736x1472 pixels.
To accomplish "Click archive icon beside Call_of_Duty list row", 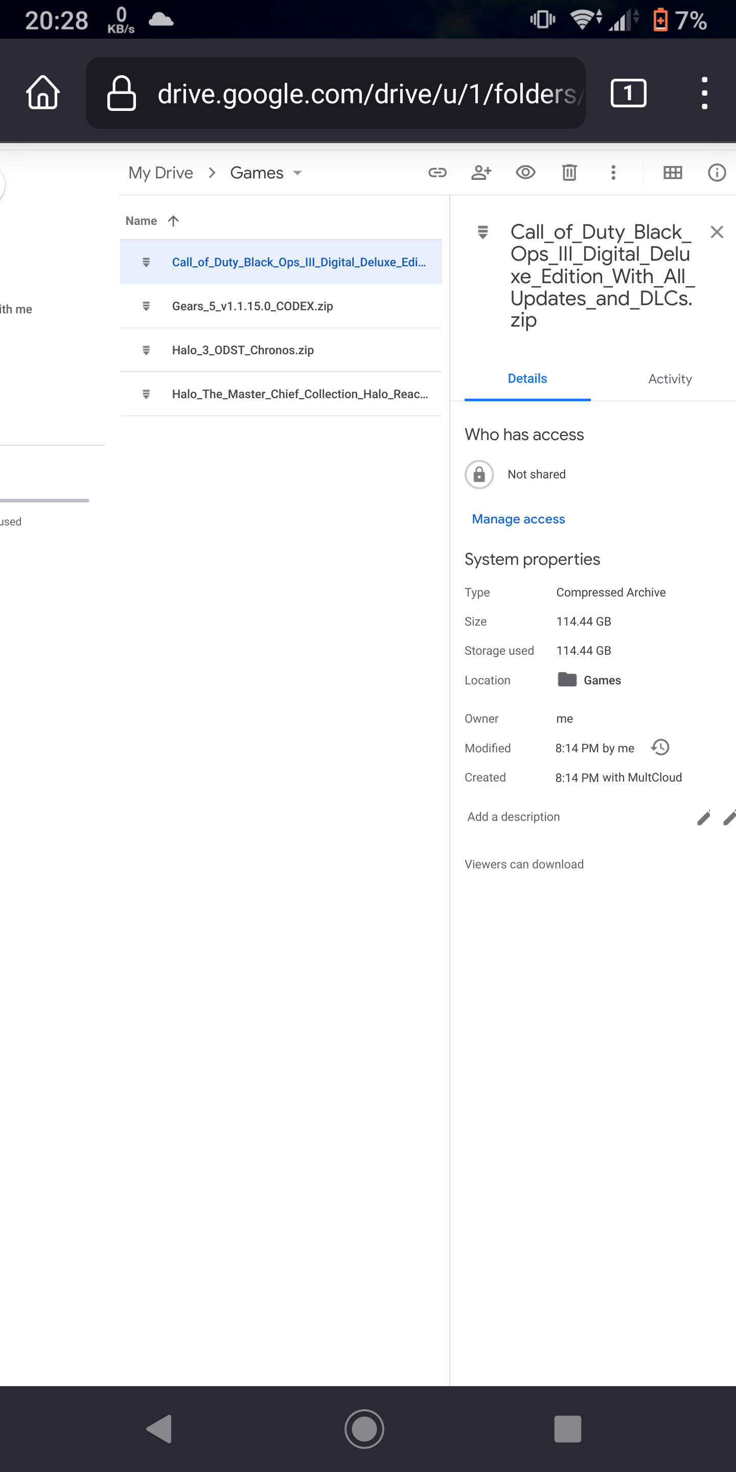I will point(146,262).
